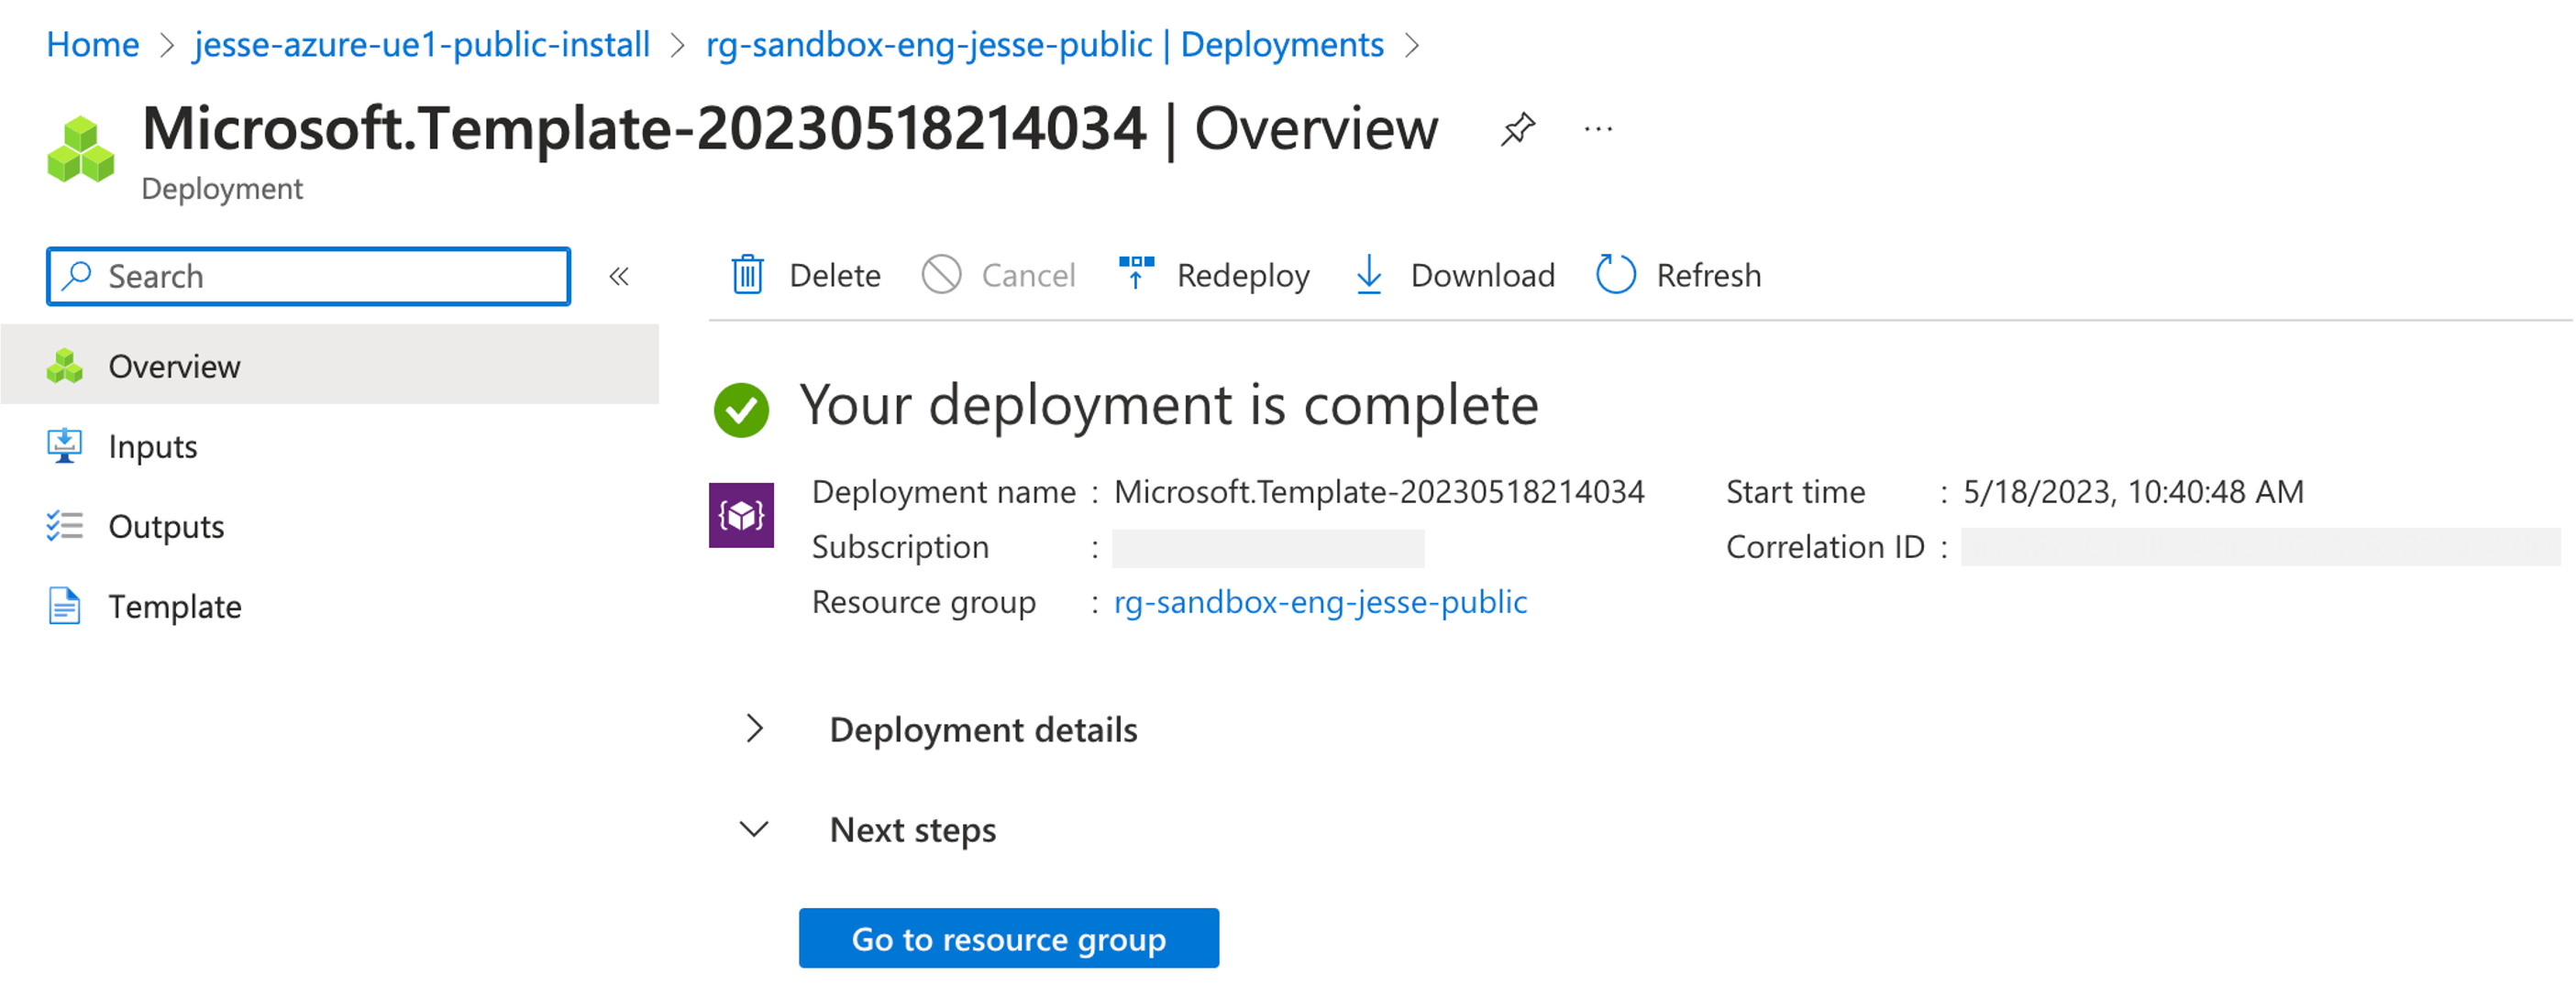The width and height of the screenshot is (2576, 1008).
Task: Click the Delete trash can icon
Action: click(x=747, y=275)
